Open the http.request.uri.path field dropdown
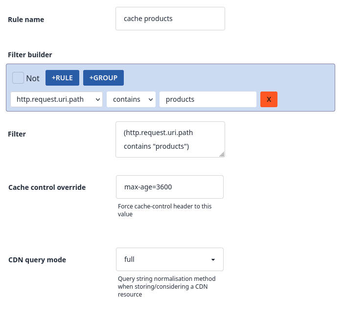Screen dimensions: 345x321 tap(57, 99)
